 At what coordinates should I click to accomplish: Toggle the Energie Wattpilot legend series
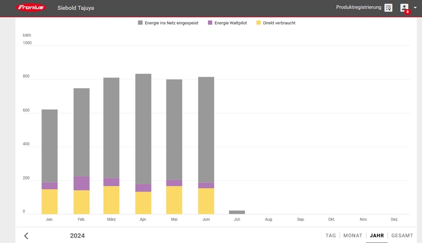(x=230, y=23)
